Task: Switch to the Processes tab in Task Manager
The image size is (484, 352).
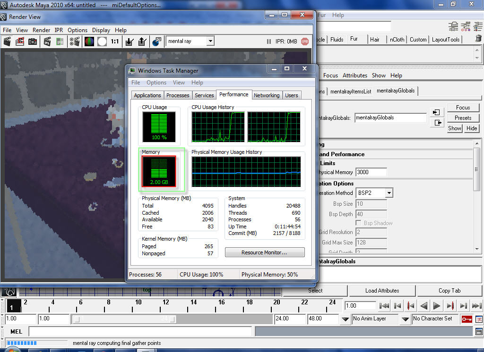Action: [178, 95]
